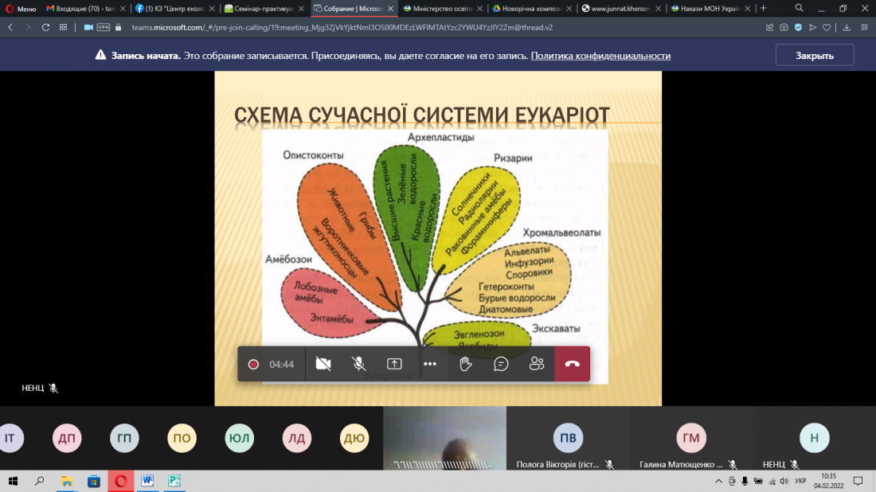Screen dimensions: 876x492
Task: Select participant avatar ДЮ
Action: pos(354,438)
